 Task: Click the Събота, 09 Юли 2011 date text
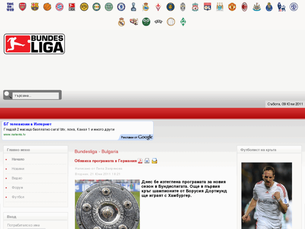coord(285,104)
